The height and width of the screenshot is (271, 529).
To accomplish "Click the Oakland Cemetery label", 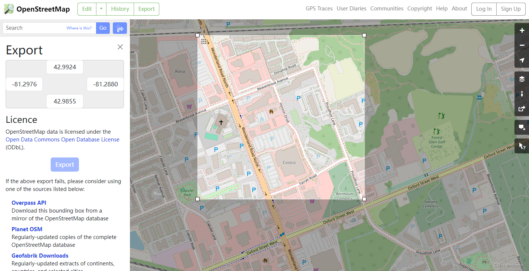I will tap(430, 204).
